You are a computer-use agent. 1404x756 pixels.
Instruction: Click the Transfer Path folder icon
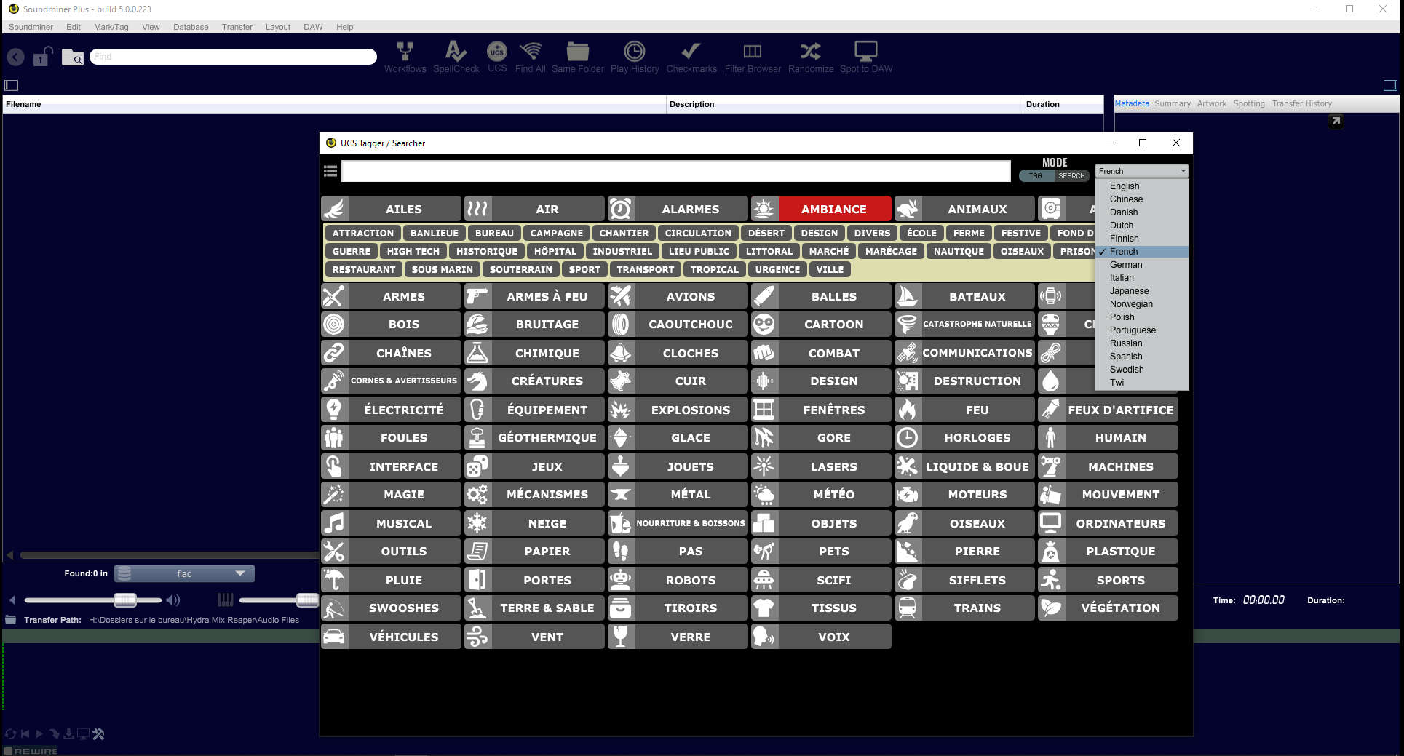pyautogui.click(x=10, y=620)
